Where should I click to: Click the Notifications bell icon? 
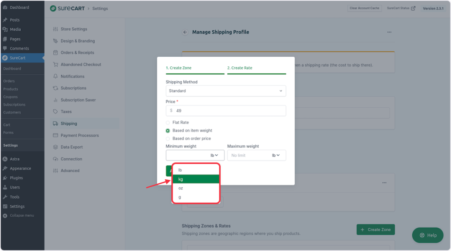(x=55, y=76)
